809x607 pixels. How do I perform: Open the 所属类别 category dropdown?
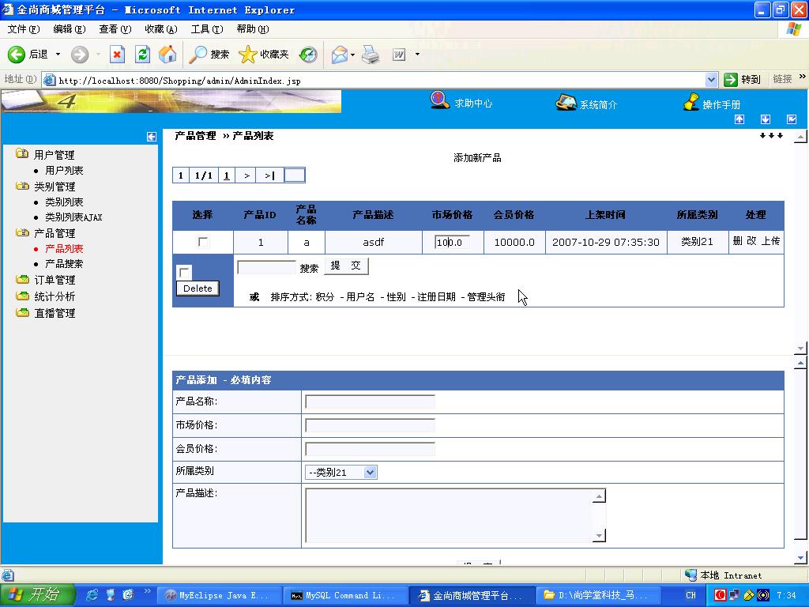pyautogui.click(x=370, y=473)
